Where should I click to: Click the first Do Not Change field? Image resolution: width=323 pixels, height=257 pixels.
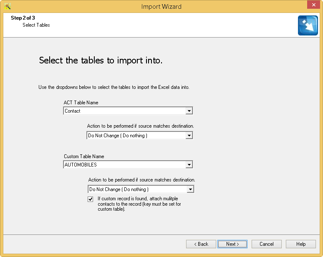tap(140, 136)
